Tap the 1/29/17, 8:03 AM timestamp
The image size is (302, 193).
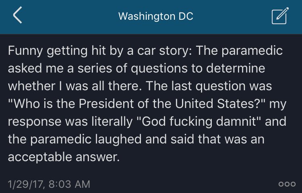pos(49,184)
